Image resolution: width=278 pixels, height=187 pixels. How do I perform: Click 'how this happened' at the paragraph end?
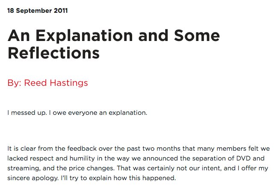(145, 178)
